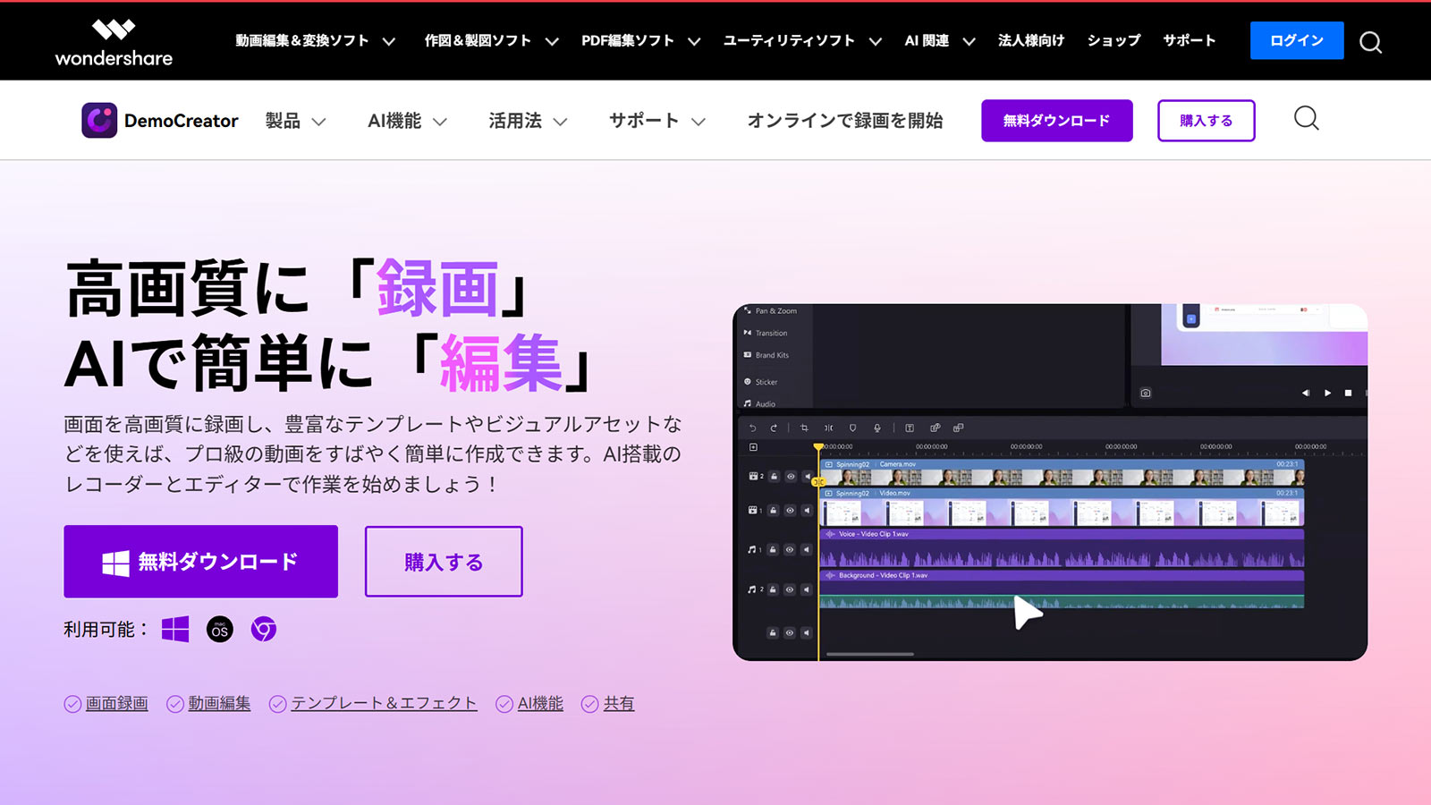Screen dimensions: 1431x805
Task: Toggle lock on video track 1
Action: coord(773,510)
